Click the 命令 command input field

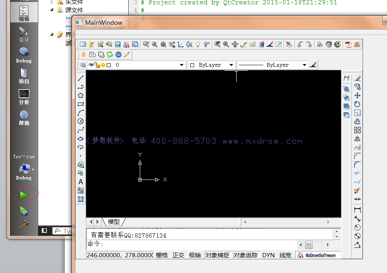[x=191, y=244]
